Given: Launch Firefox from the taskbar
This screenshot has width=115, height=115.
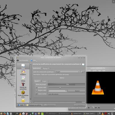Looking at the screenshot, I should point(5,114).
